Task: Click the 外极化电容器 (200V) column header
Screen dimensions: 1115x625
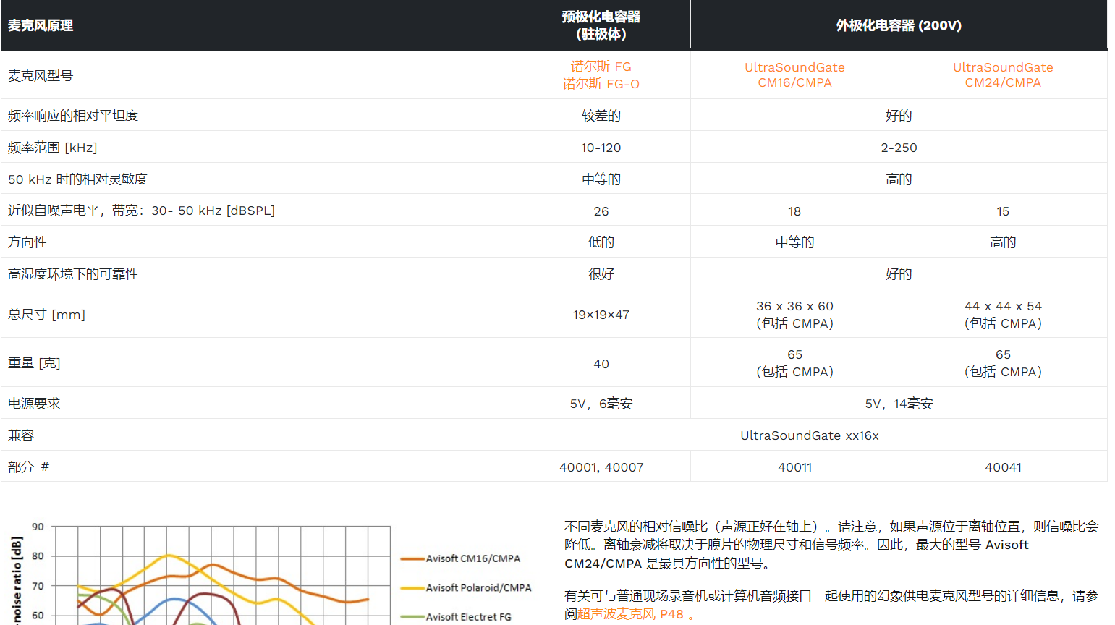Action: pyautogui.click(x=899, y=25)
